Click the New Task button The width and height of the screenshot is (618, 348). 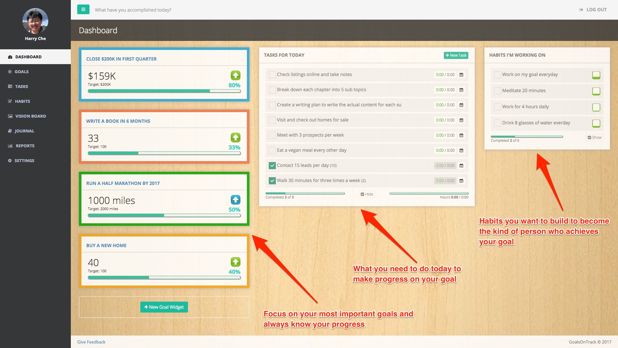pos(456,55)
